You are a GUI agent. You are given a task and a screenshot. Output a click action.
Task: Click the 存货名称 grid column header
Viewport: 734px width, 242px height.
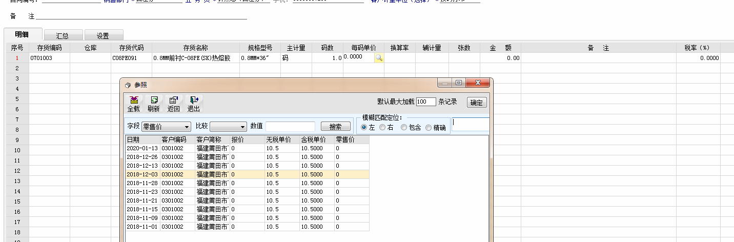click(196, 48)
